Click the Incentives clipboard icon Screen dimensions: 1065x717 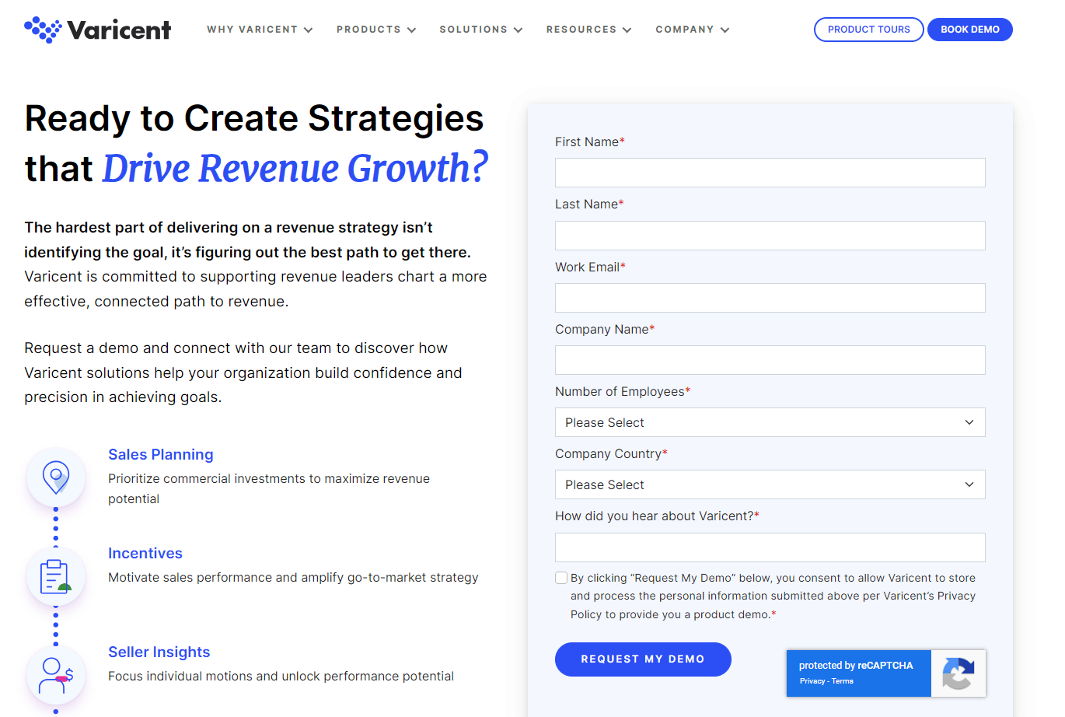click(56, 576)
